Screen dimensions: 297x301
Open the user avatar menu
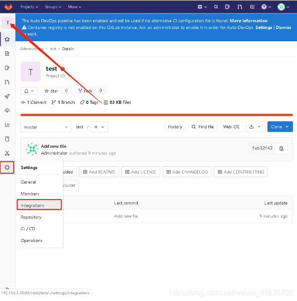coord(283,7)
